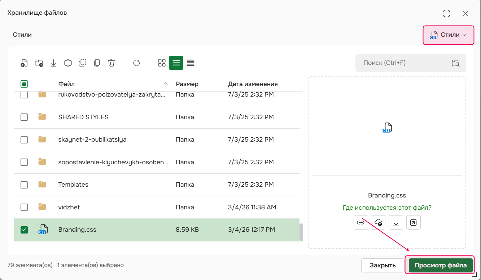Sort by Дата изменения column header
Image resolution: width=481 pixels, height=280 pixels.
coord(253,84)
